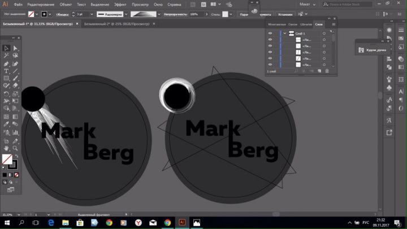The width and height of the screenshot is (407, 229).
Task: Switch to the Связи panel tab
Action: point(293,24)
